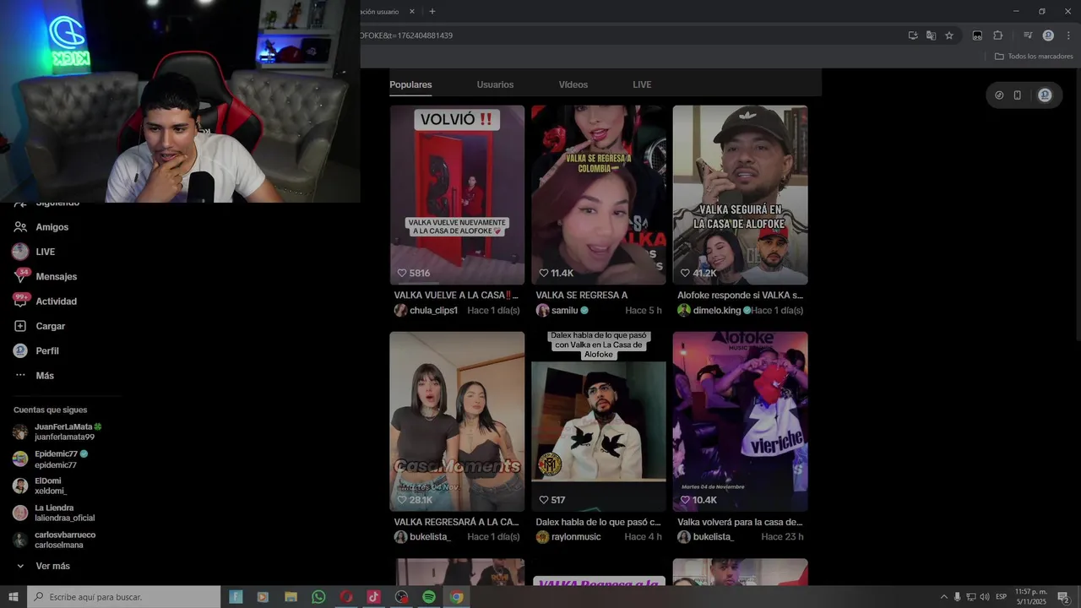This screenshot has height=608, width=1081.
Task: Click the translate page icon in the address bar
Action: (x=931, y=35)
